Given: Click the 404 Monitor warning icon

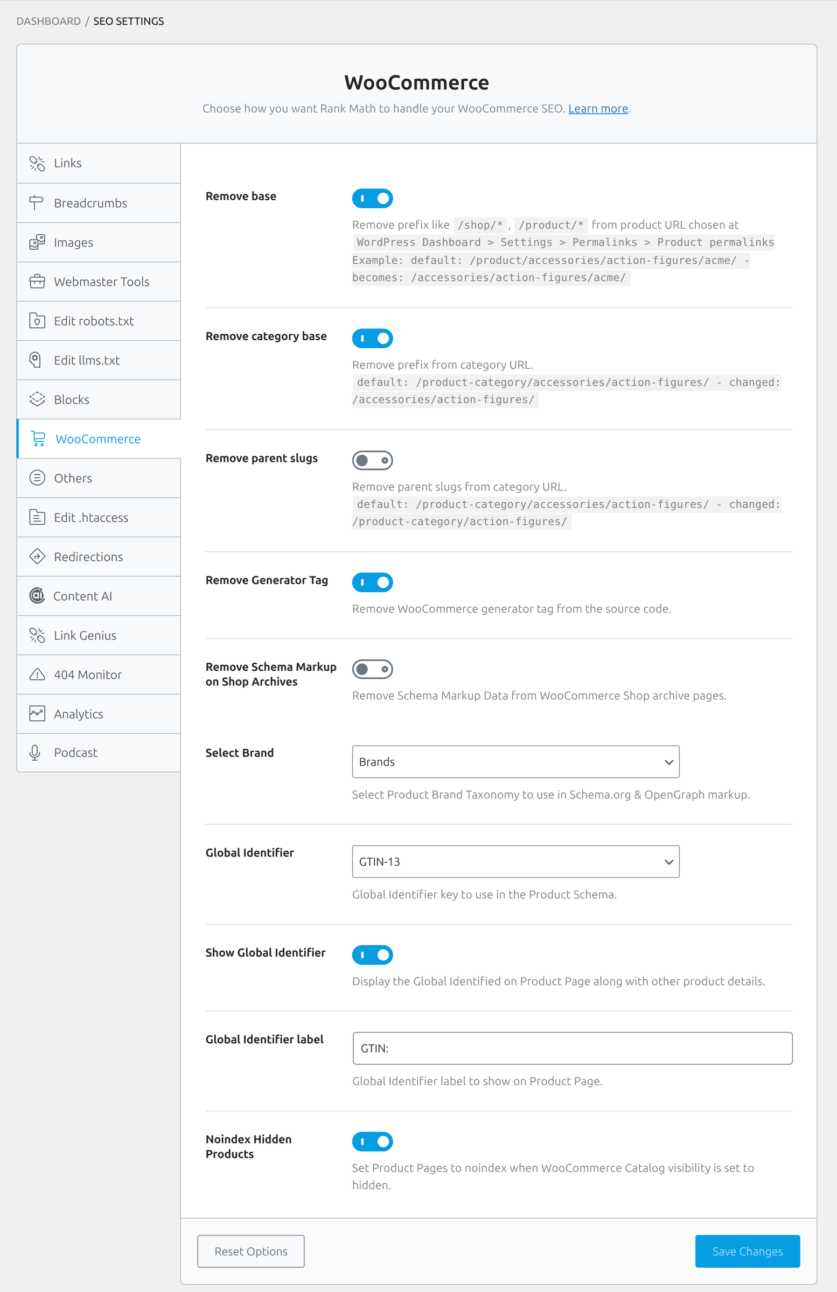Looking at the screenshot, I should coord(37,674).
